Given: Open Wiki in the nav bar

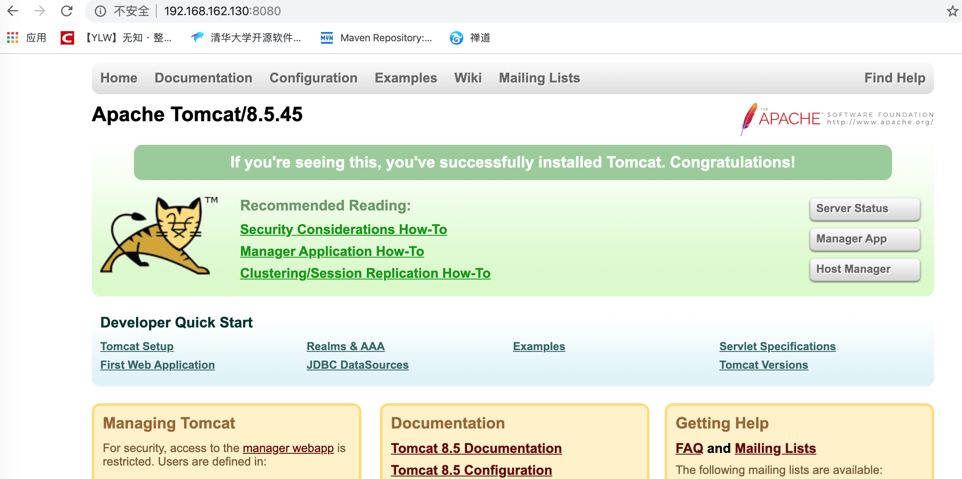Looking at the screenshot, I should [x=468, y=78].
